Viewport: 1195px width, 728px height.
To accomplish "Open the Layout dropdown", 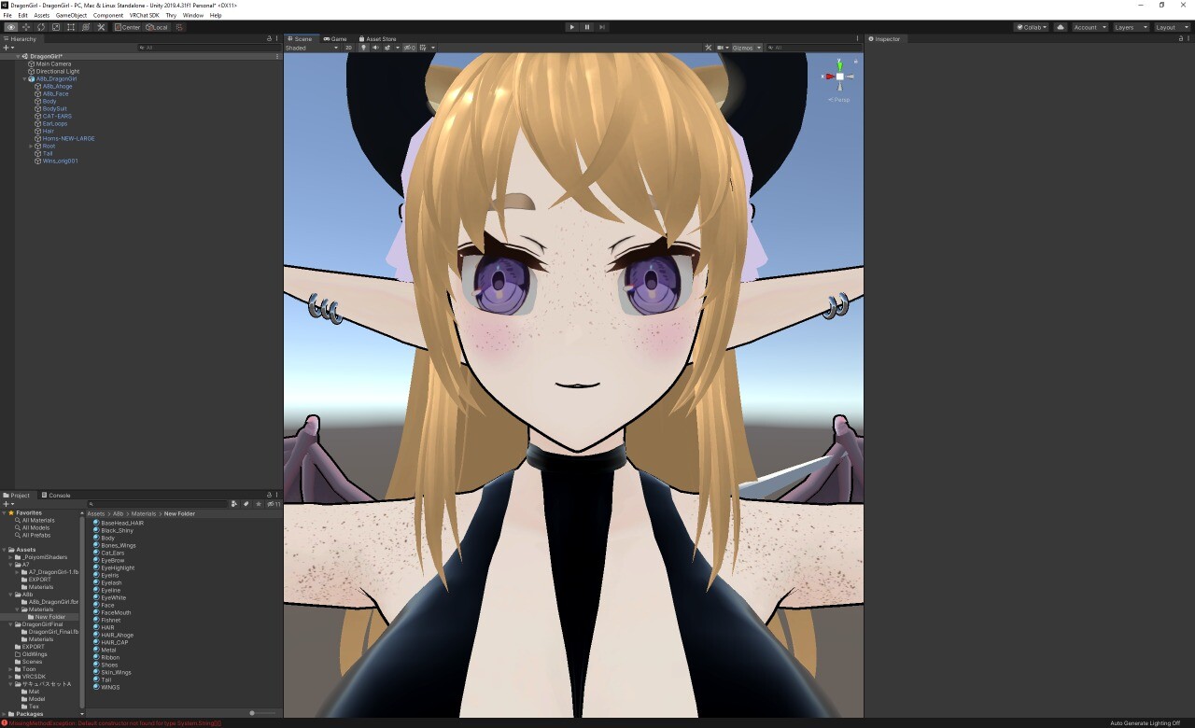I will coord(1171,27).
